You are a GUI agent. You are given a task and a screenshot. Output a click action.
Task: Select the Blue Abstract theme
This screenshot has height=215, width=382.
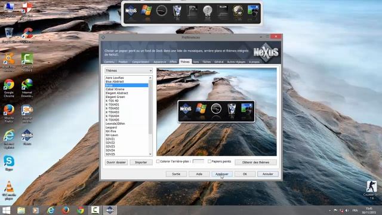[x=115, y=82]
